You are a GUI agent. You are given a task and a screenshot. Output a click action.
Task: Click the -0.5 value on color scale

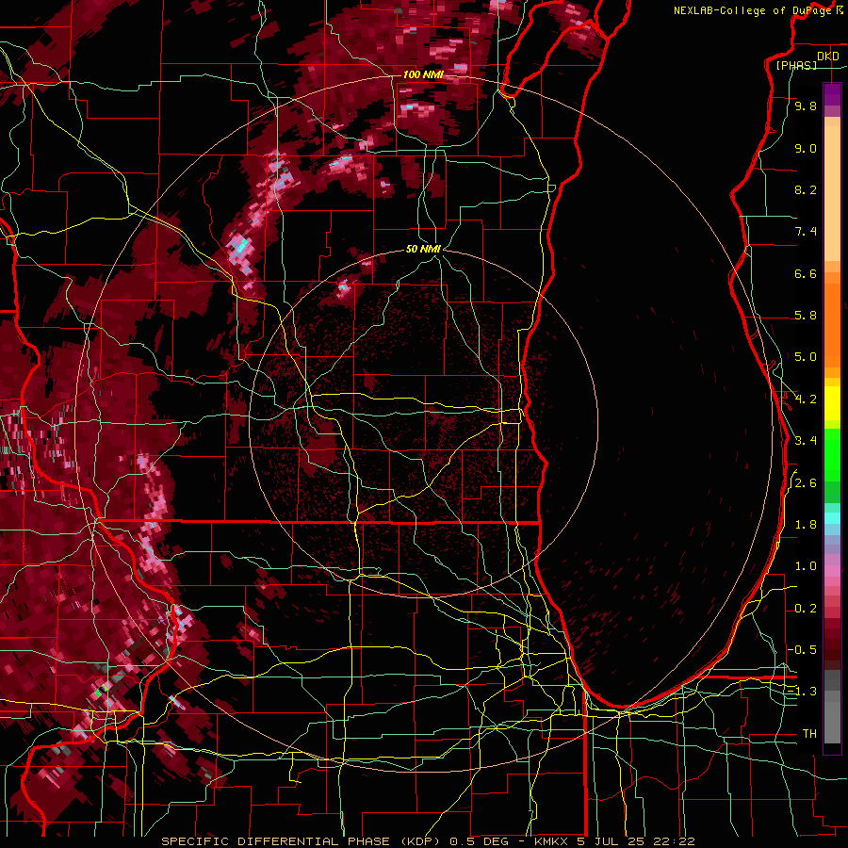802,650
